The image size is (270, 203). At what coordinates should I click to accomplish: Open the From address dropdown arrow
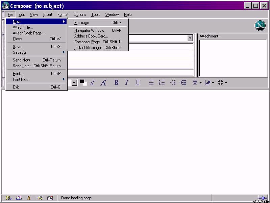(x=190, y=38)
